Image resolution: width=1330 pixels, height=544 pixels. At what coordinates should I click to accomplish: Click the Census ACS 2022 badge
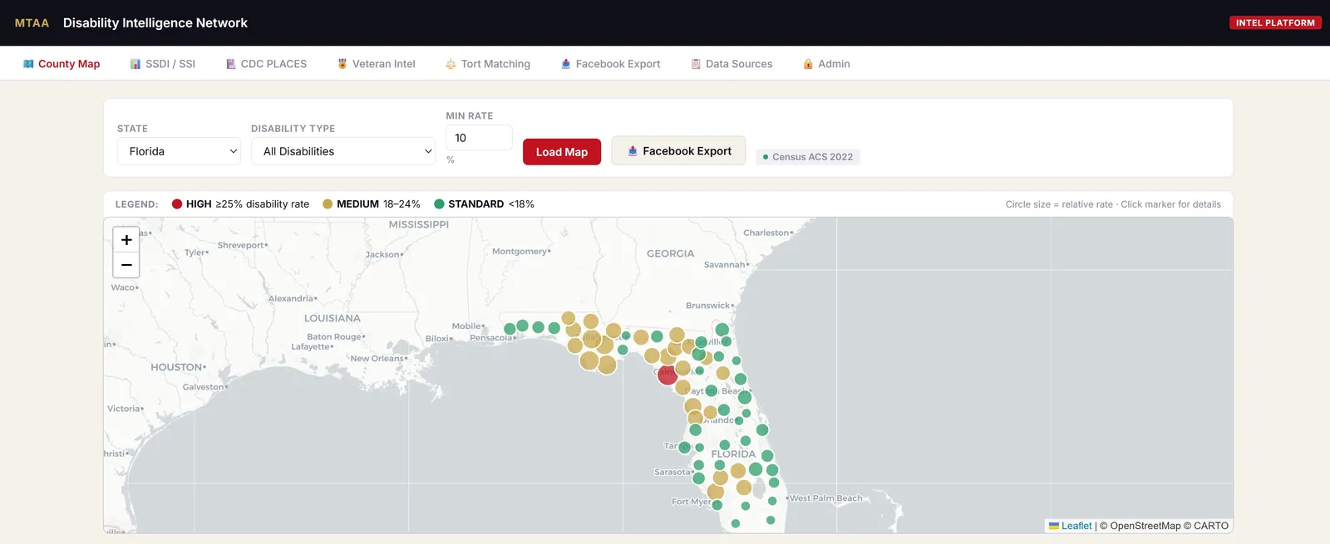[807, 157]
